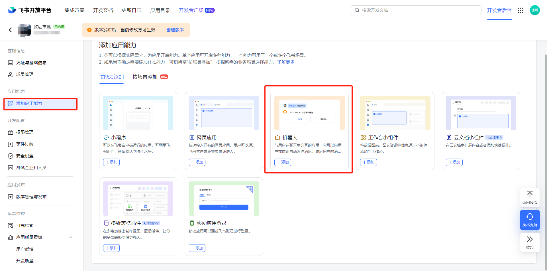
Task: Switch to the 按场景添加 tab
Action: click(145, 77)
